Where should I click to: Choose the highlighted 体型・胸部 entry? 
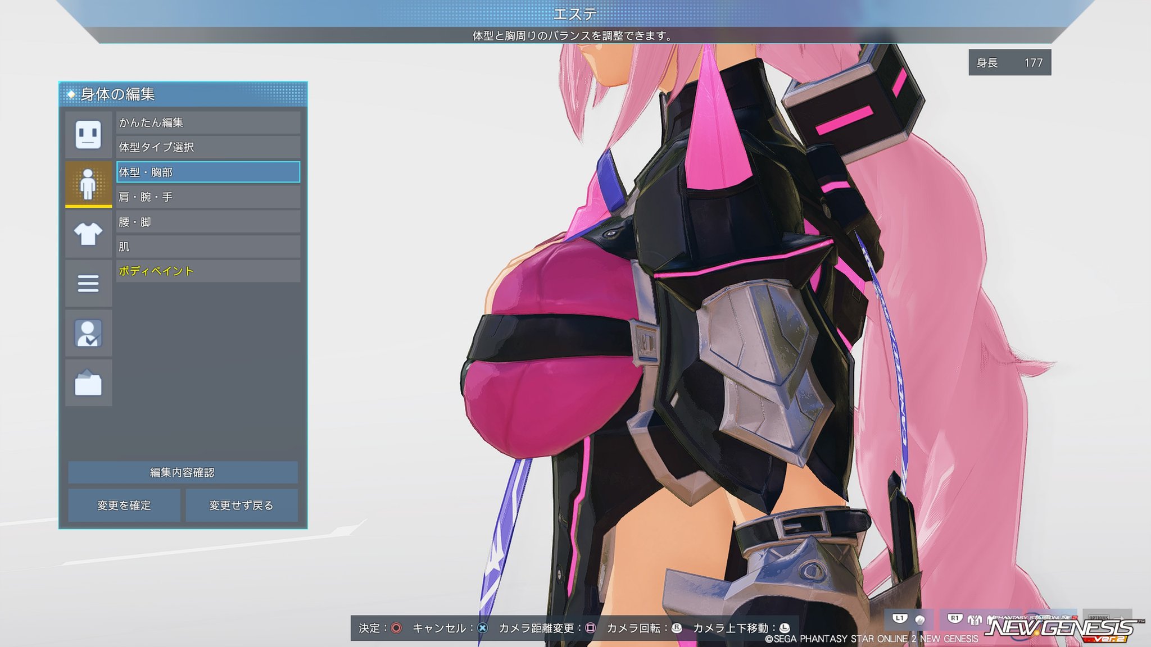point(208,172)
